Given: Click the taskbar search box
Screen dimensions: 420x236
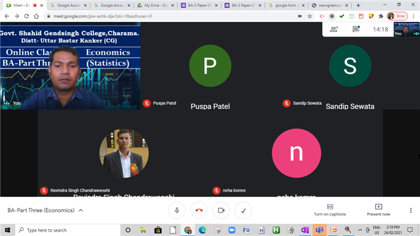Looking at the screenshot, I should pos(68,230).
